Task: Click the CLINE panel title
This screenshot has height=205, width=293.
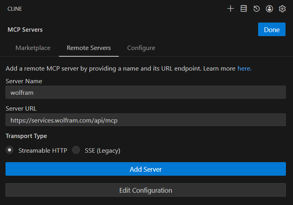Action: [15, 9]
